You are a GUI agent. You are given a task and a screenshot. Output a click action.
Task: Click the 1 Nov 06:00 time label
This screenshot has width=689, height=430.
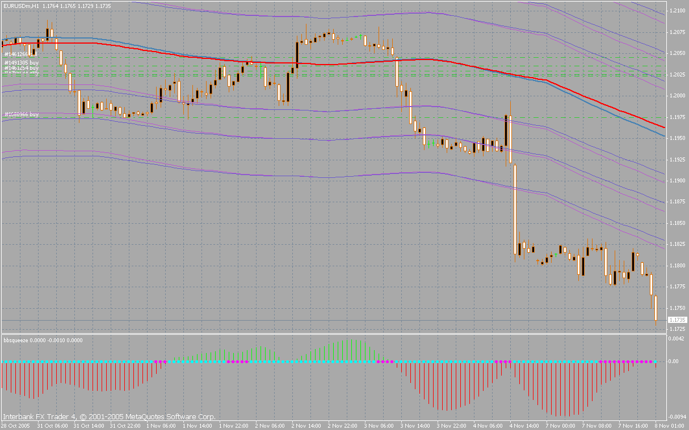pos(162,425)
